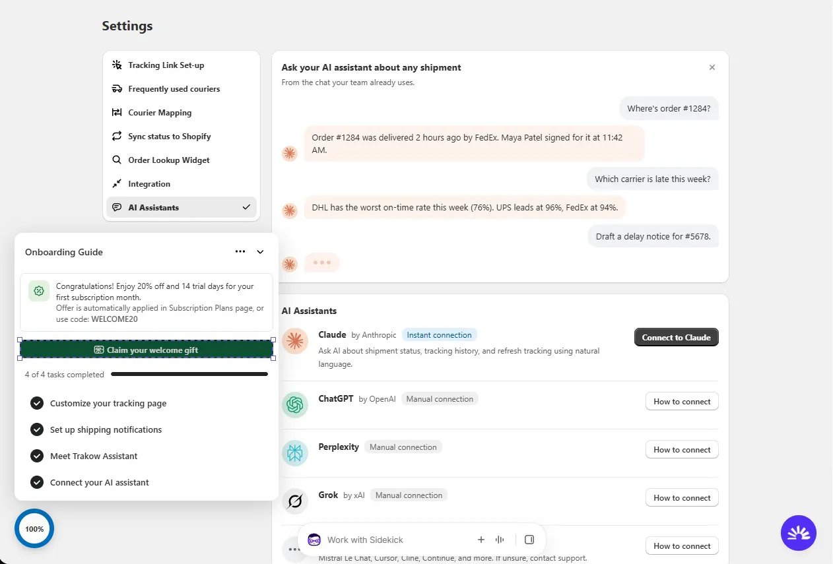Toggle the Customize your tracking page checkmark
The height and width of the screenshot is (564, 833).
[x=37, y=403]
